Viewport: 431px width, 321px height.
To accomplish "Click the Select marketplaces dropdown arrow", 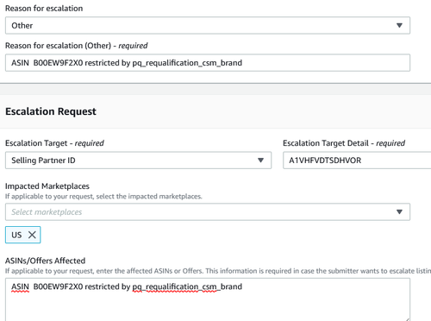I will [399, 212].
